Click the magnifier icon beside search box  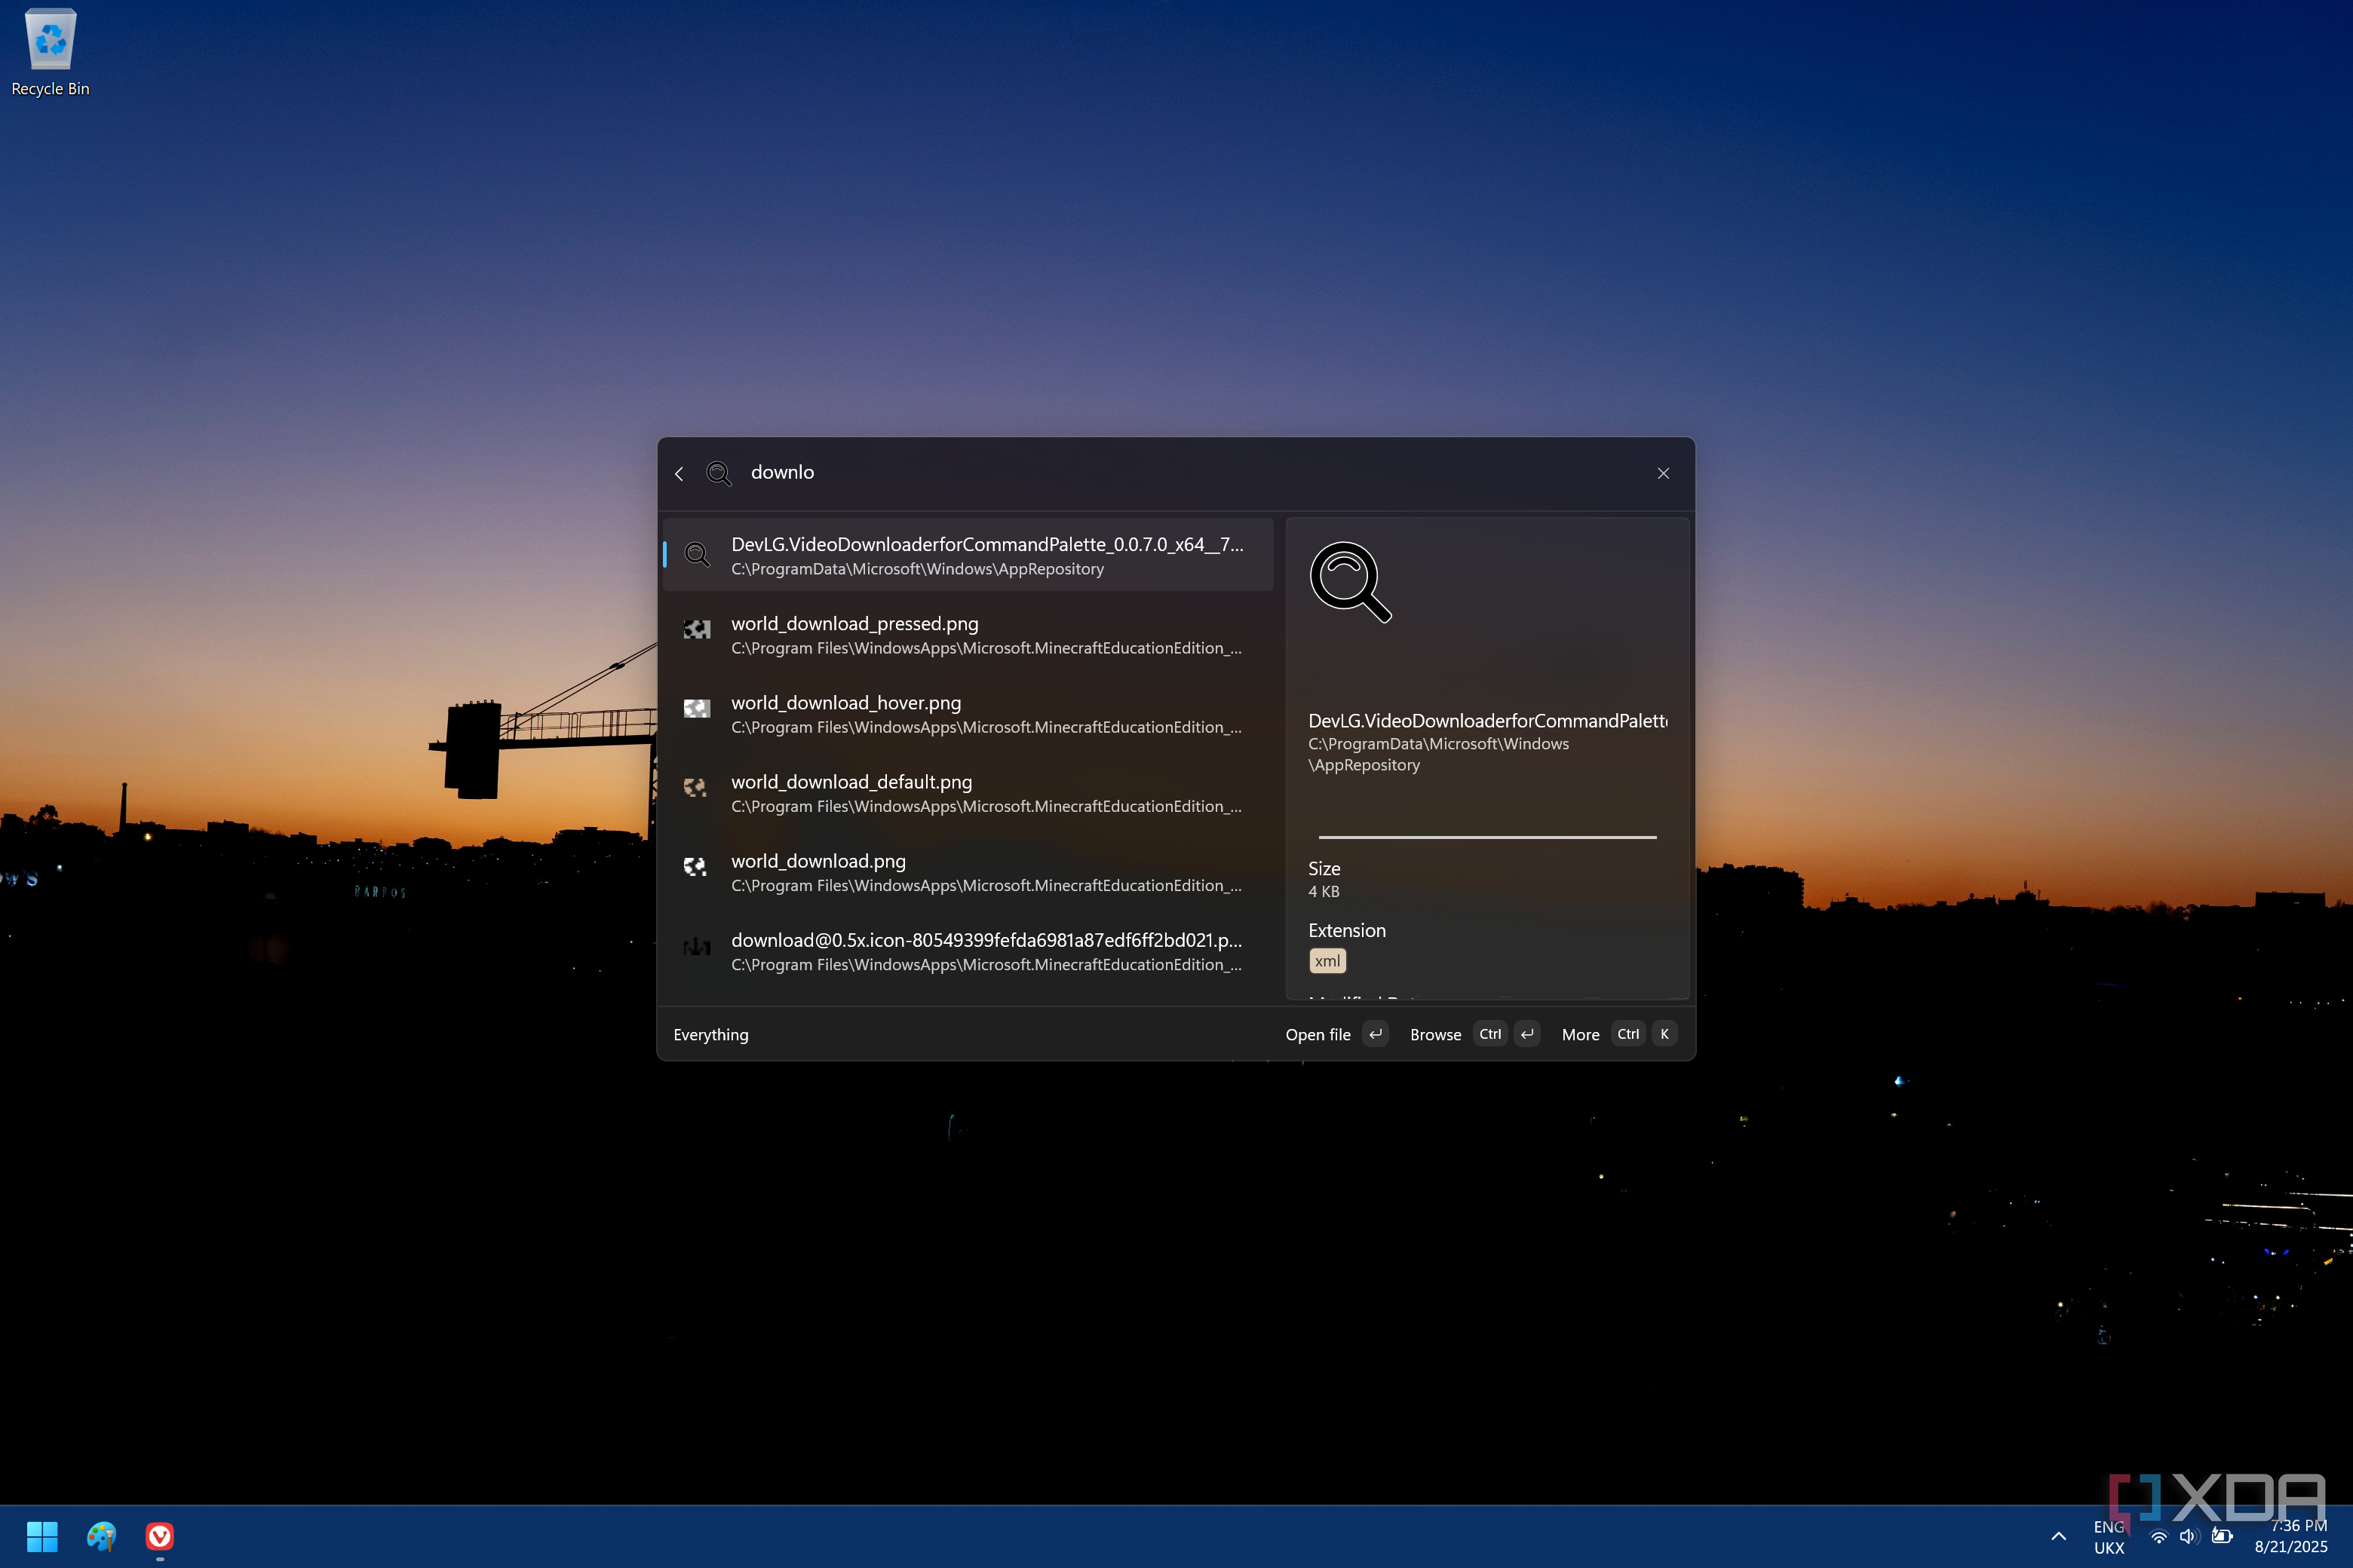pos(718,473)
